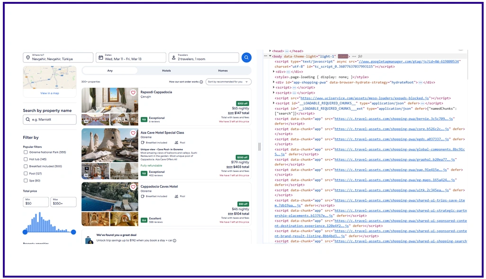Click the maximum price slider handle
The width and height of the screenshot is (486, 279).
(73, 232)
